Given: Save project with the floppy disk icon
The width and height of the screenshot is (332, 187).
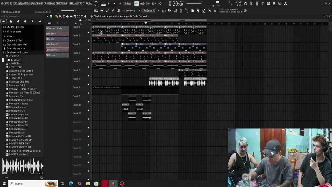Looking at the screenshot, I should pos(268,4).
